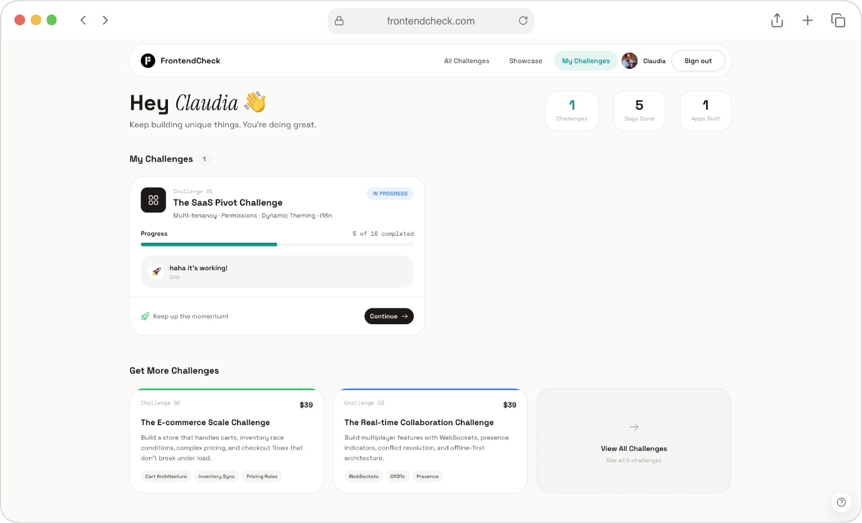Viewport: 862px width, 523px height.
Task: Switch to the All Challenges nav item
Action: coord(466,60)
